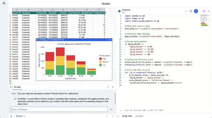Screen dimensions: 212x118
Task: Click the Days Overdue header cell
Action: [x=75, y=13]
